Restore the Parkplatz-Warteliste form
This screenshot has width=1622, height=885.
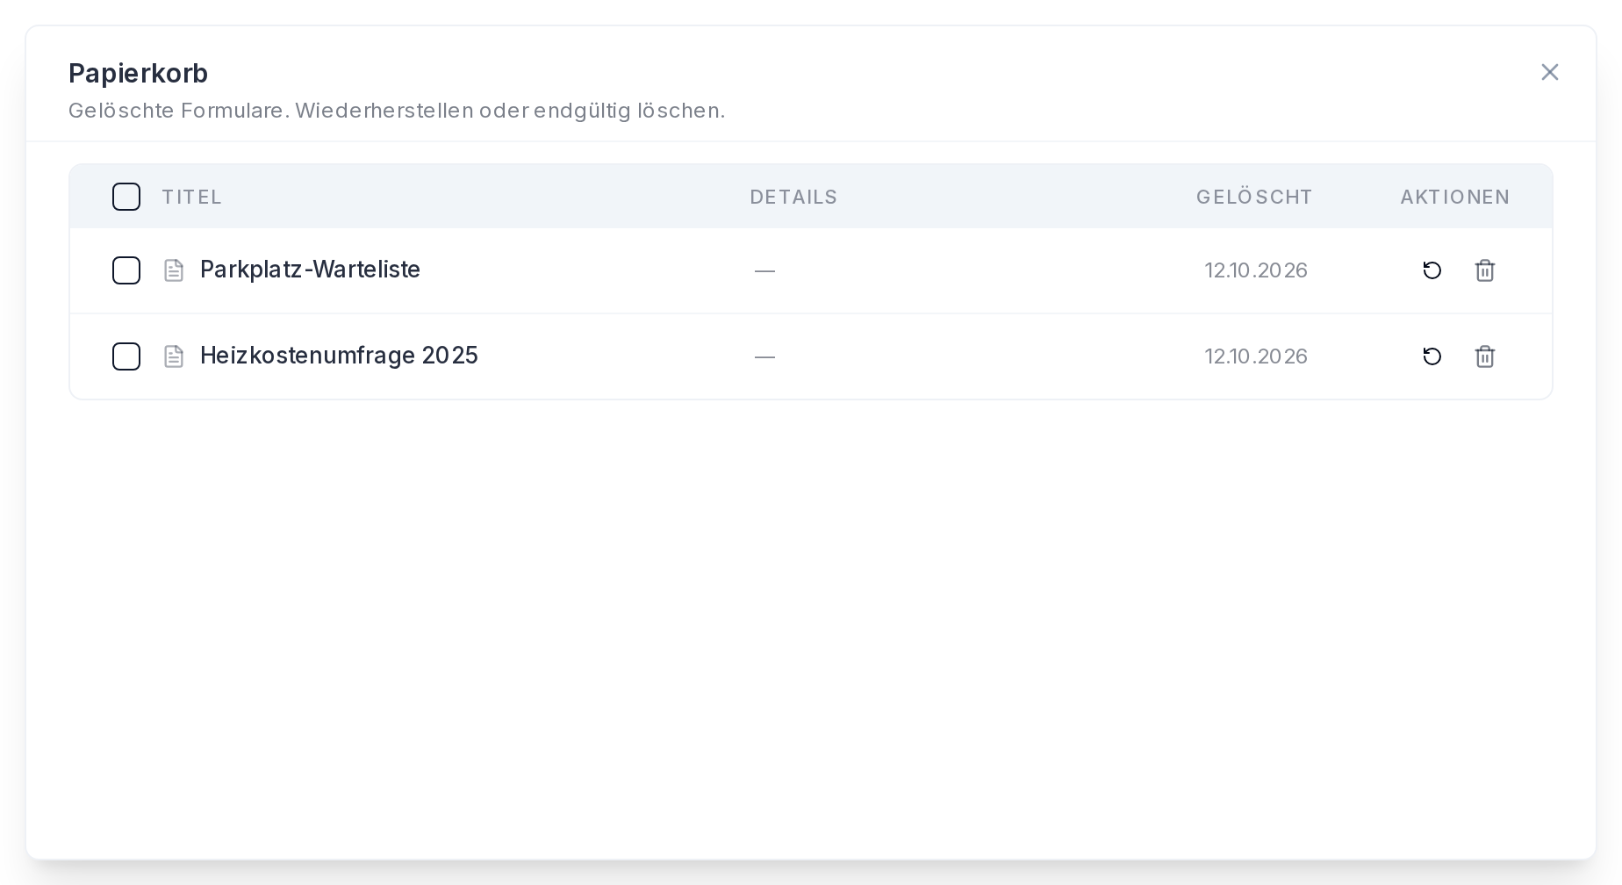pos(1432,270)
